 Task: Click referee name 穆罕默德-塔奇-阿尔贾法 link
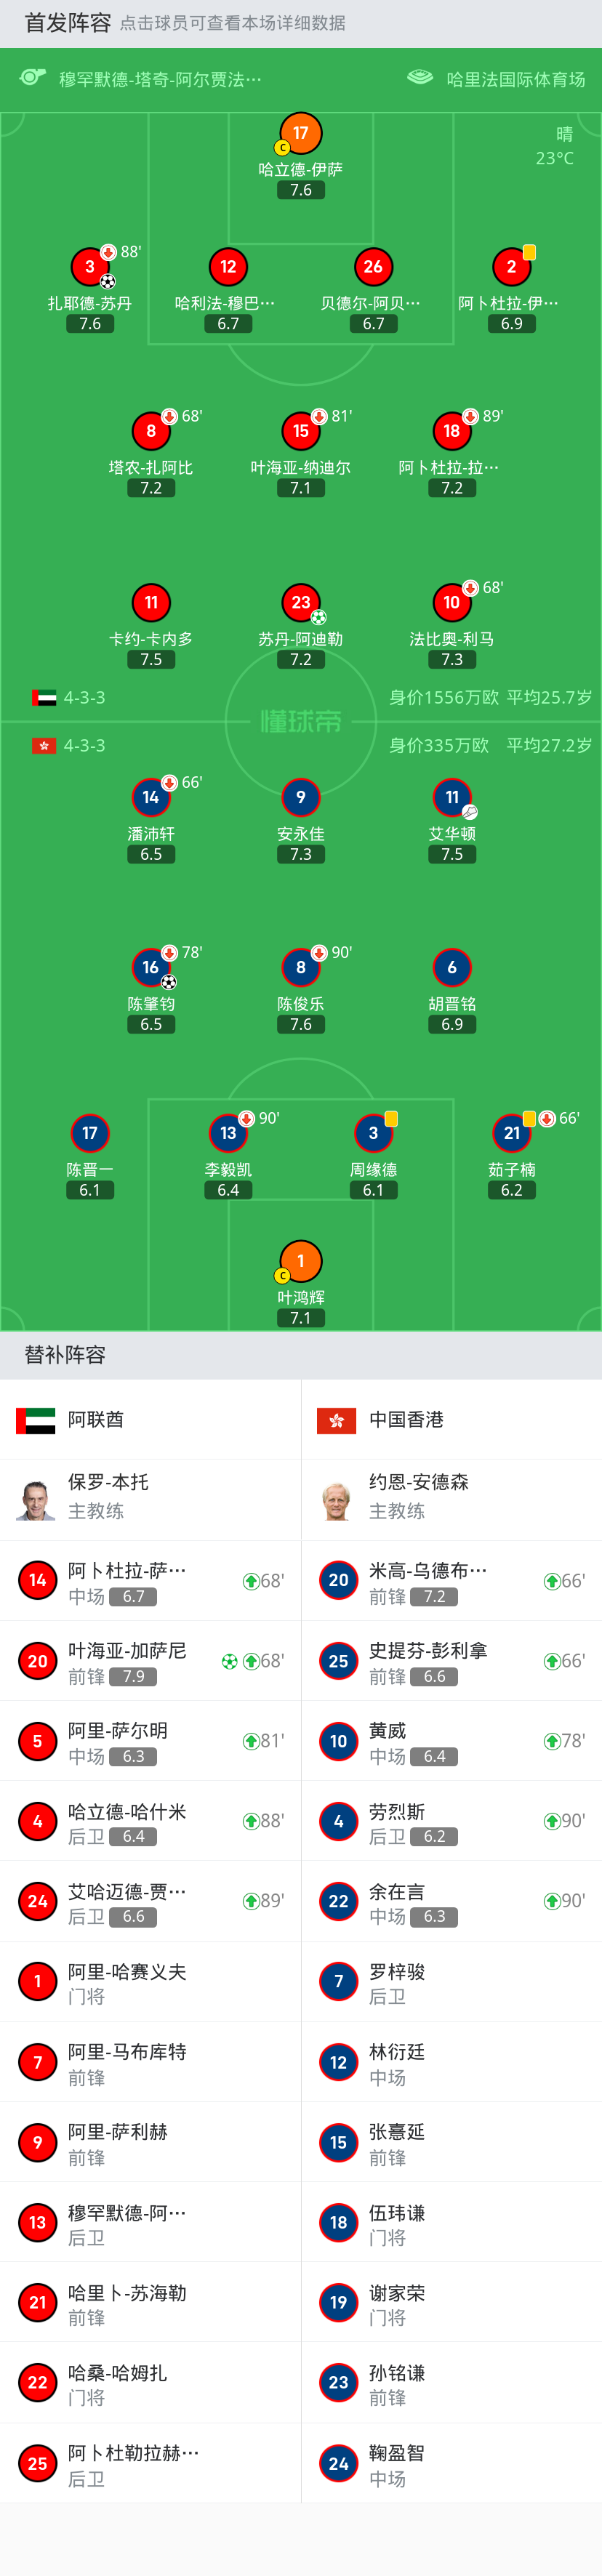pyautogui.click(x=160, y=79)
